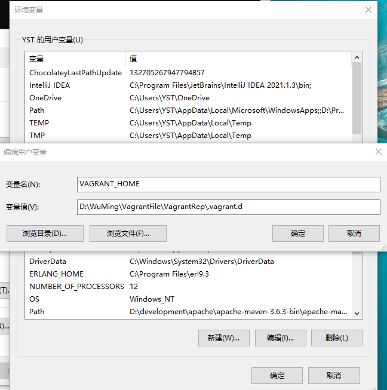Click the 值 column header in user variables

(x=239, y=59)
